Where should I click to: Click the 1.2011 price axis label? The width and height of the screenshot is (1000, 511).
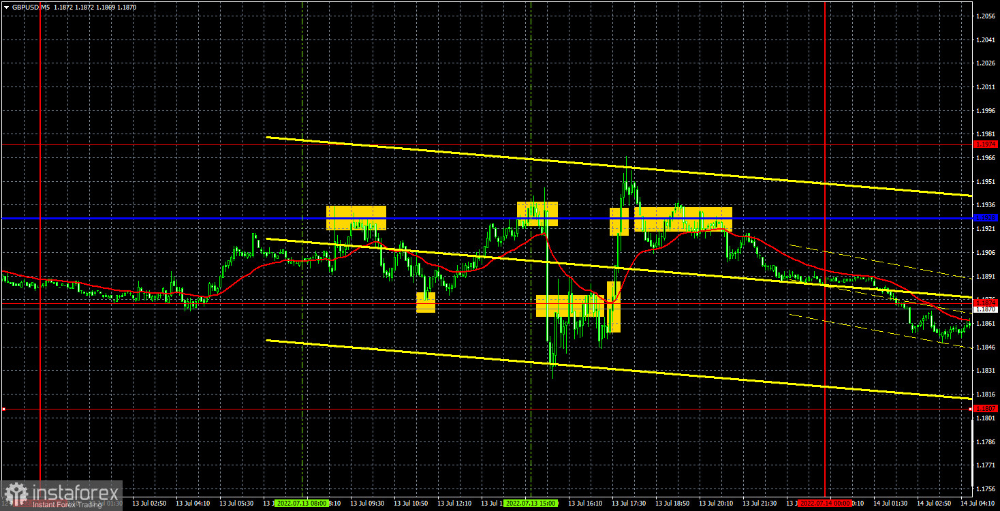pos(986,87)
